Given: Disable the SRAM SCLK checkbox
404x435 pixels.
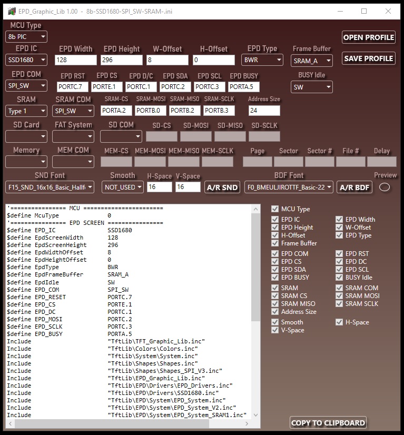Looking at the screenshot, I should pyautogui.click(x=339, y=303).
